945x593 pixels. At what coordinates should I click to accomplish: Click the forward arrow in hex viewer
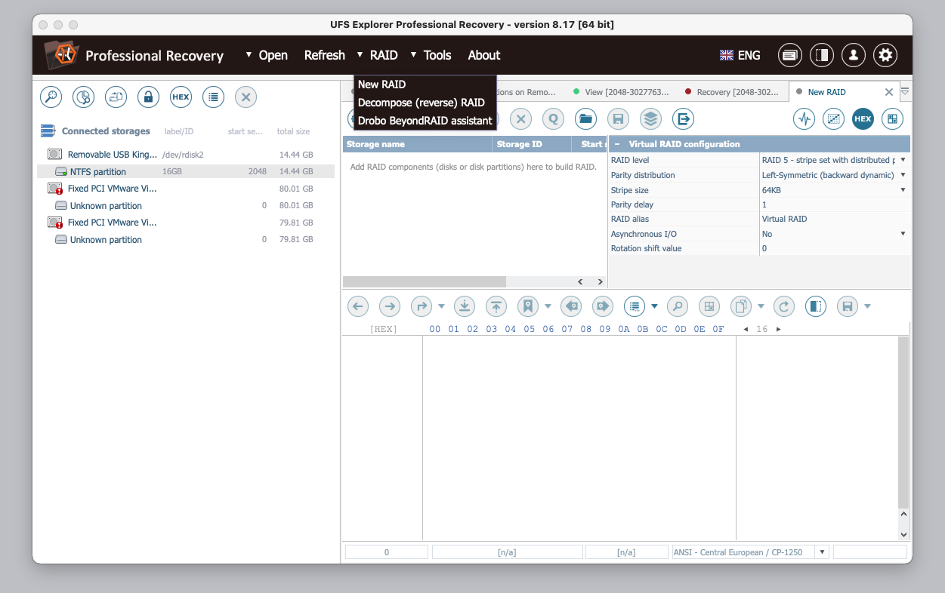pos(389,306)
